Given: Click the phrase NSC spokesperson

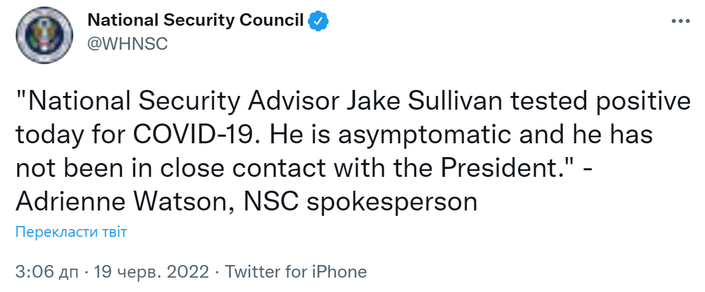Looking at the screenshot, I should (359, 202).
